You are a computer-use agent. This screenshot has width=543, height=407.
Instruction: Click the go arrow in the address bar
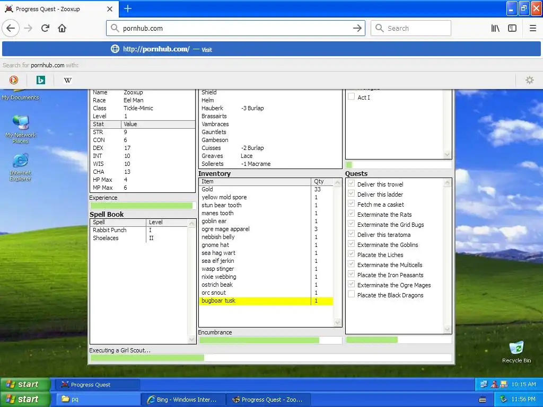357,29
